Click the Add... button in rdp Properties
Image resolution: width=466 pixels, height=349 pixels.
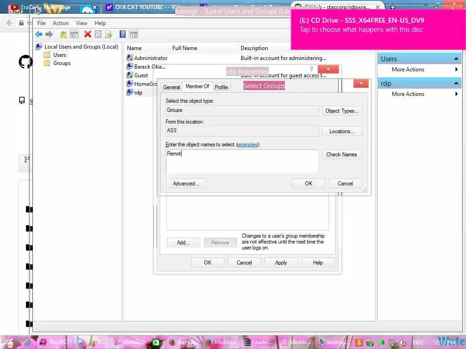tap(183, 243)
